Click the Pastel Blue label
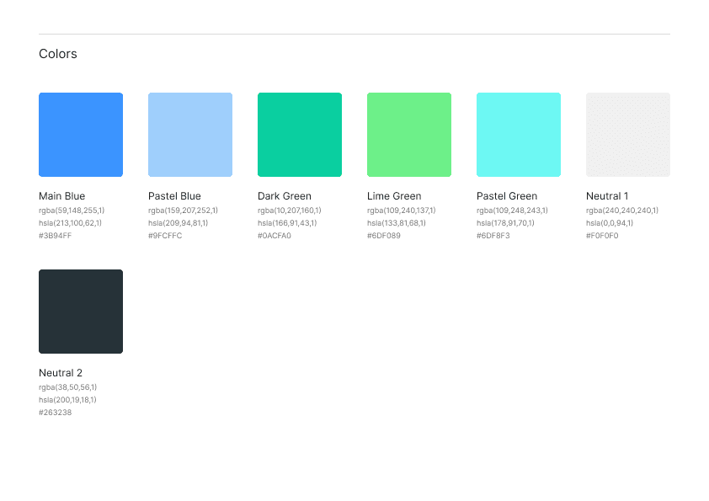The height and width of the screenshot is (501, 709). (174, 196)
